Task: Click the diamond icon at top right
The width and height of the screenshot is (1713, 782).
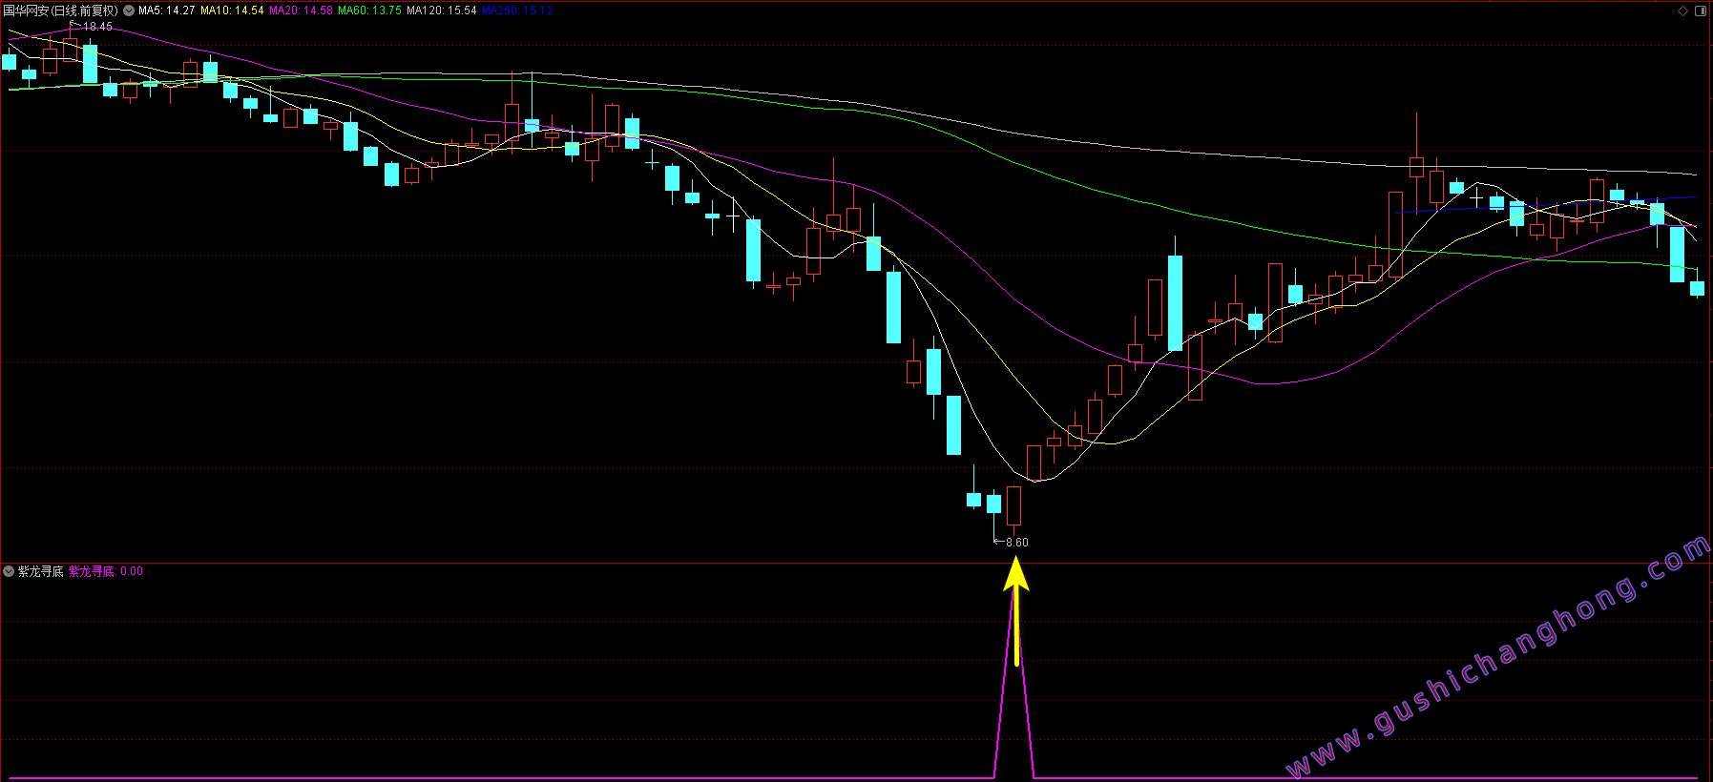Action: click(1682, 10)
